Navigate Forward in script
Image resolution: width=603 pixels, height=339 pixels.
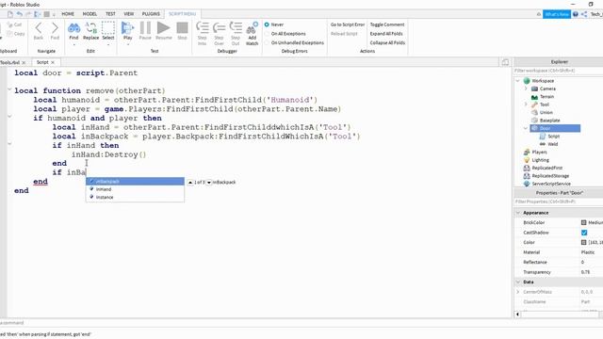click(55, 31)
